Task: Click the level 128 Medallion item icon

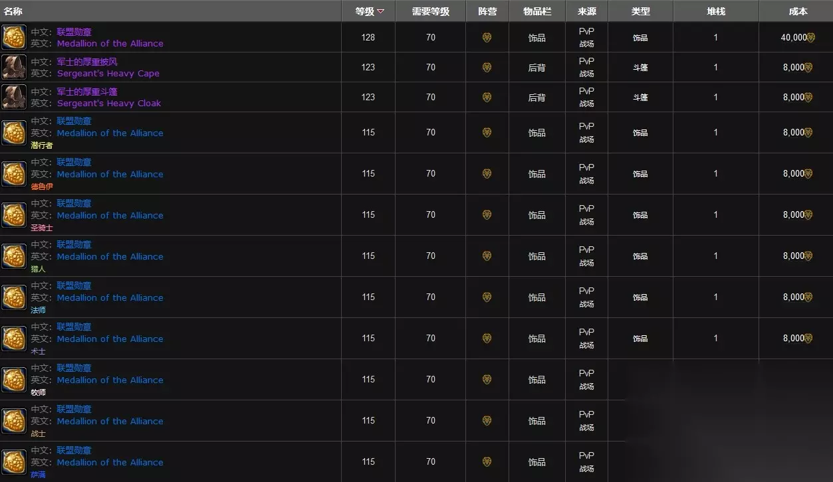Action: click(14, 37)
